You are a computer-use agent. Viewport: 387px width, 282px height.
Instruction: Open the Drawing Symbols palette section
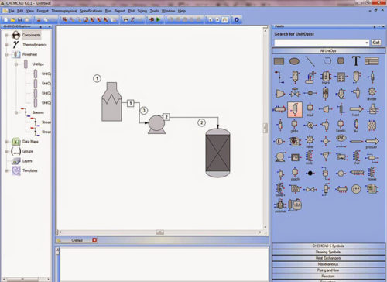pos(328,252)
